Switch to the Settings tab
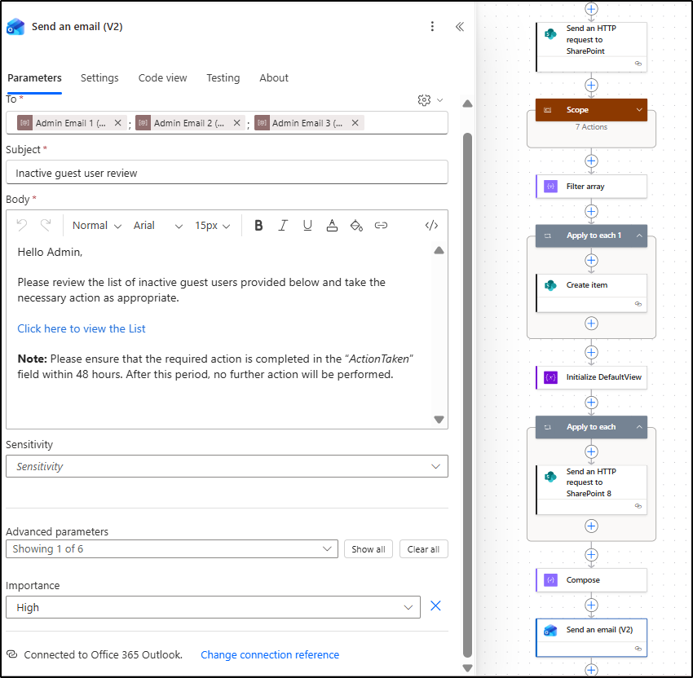 coord(99,77)
